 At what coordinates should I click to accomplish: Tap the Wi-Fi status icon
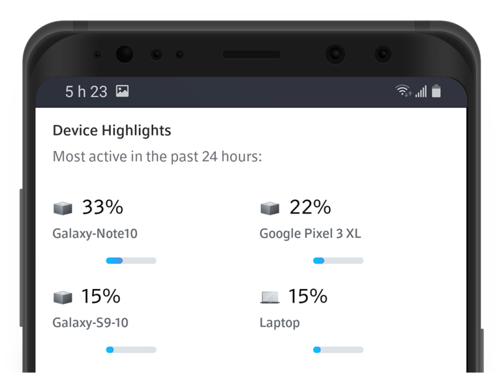coord(403,91)
